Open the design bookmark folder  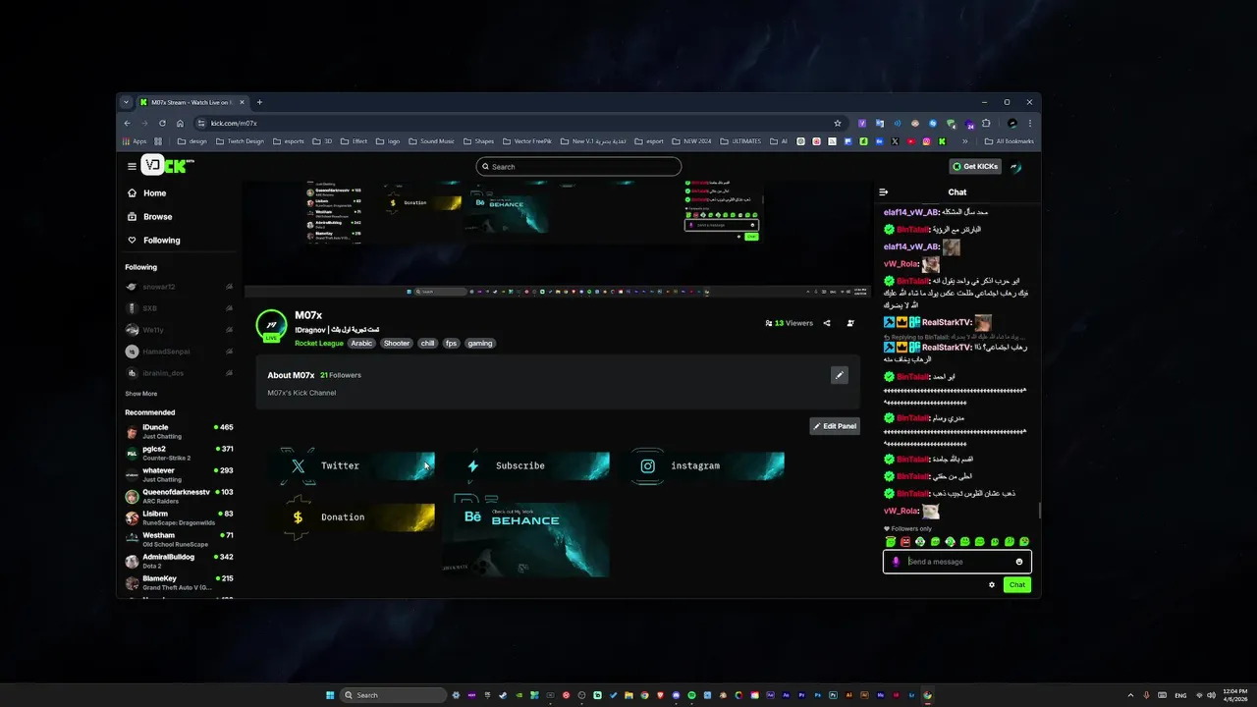coord(191,141)
